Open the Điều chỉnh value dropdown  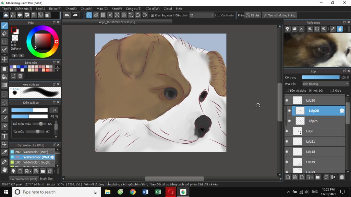213,15
